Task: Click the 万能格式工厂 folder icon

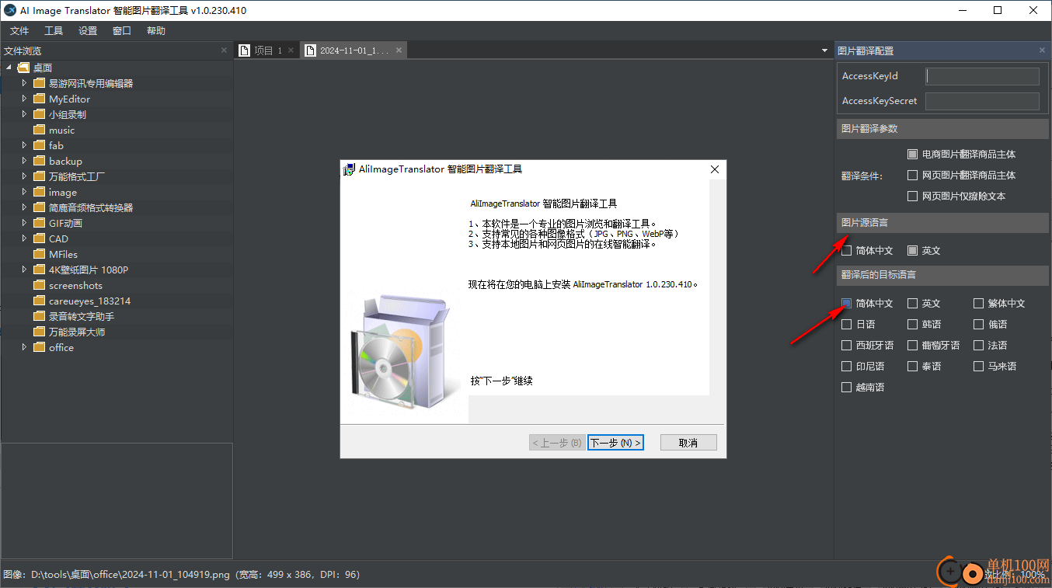Action: (40, 176)
